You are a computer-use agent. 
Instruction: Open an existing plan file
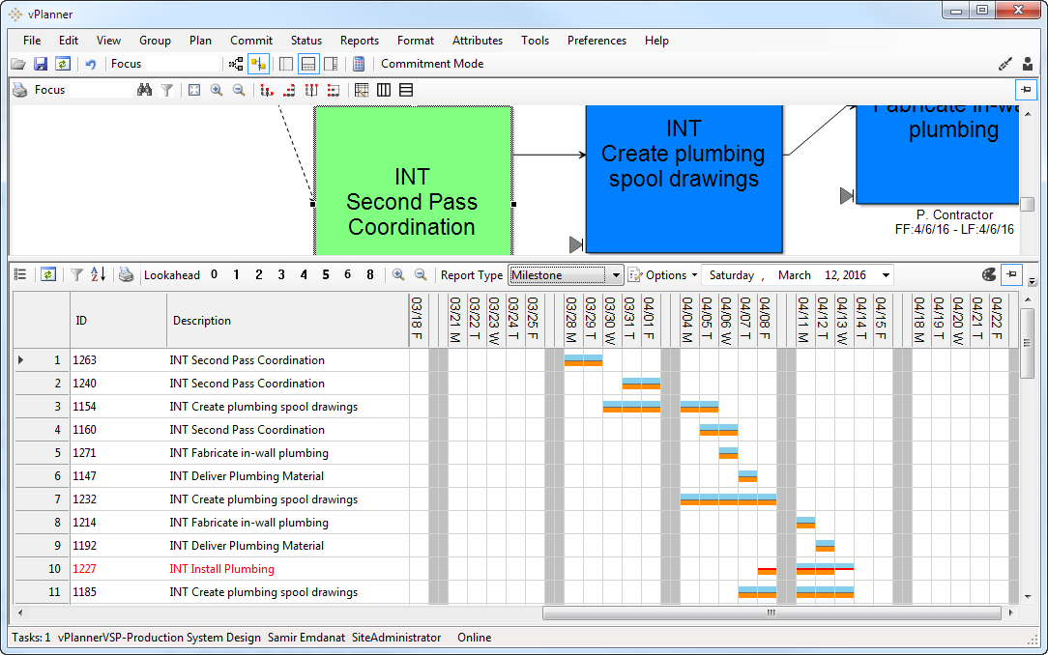point(18,63)
